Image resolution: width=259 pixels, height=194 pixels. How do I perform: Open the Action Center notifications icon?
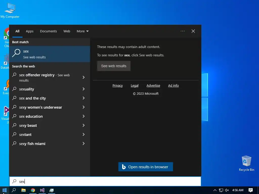click(x=251, y=190)
